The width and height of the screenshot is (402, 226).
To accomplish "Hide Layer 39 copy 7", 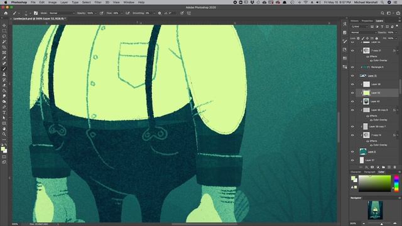I will tap(352, 127).
